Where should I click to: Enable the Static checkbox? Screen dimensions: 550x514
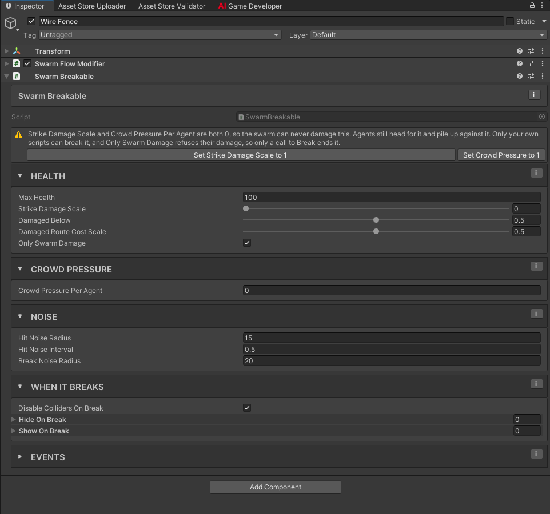point(510,21)
